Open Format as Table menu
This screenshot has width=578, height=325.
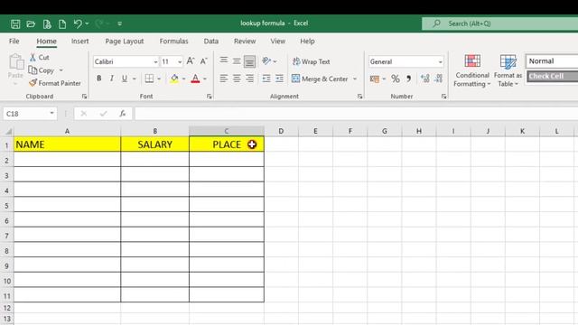coord(508,70)
